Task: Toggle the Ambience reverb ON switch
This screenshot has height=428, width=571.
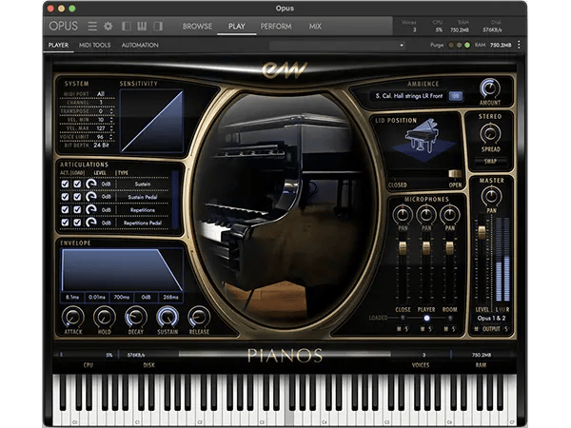Action: [456, 96]
